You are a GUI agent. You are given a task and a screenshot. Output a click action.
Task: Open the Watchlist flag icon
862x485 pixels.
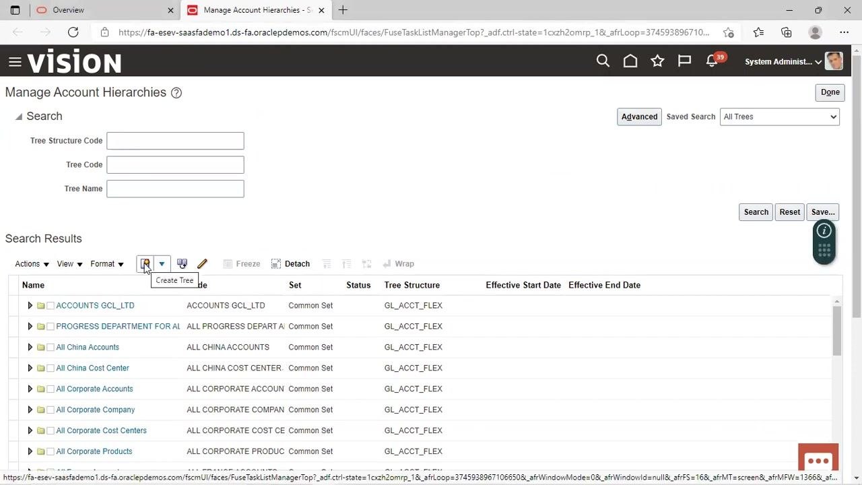click(x=684, y=61)
